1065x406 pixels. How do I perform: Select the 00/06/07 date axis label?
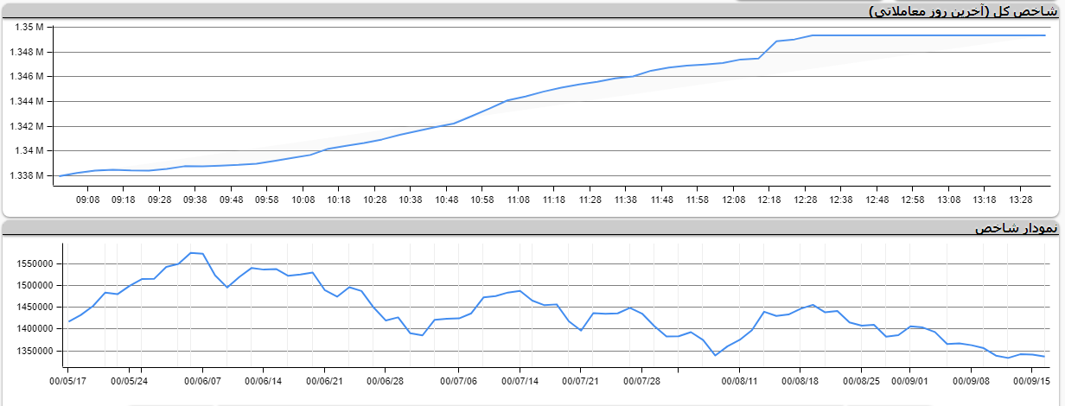202,380
